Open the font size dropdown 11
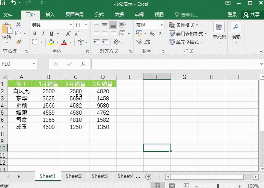The image size is (264, 188). 86,25
